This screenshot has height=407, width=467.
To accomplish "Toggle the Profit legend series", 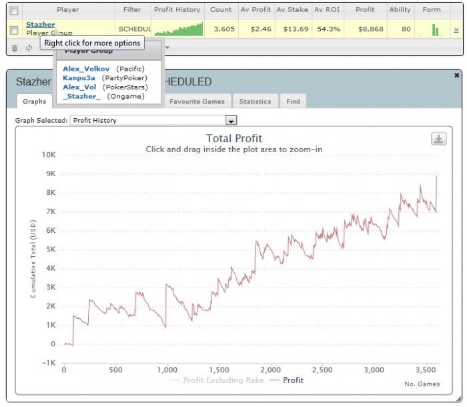I will tap(287, 380).
